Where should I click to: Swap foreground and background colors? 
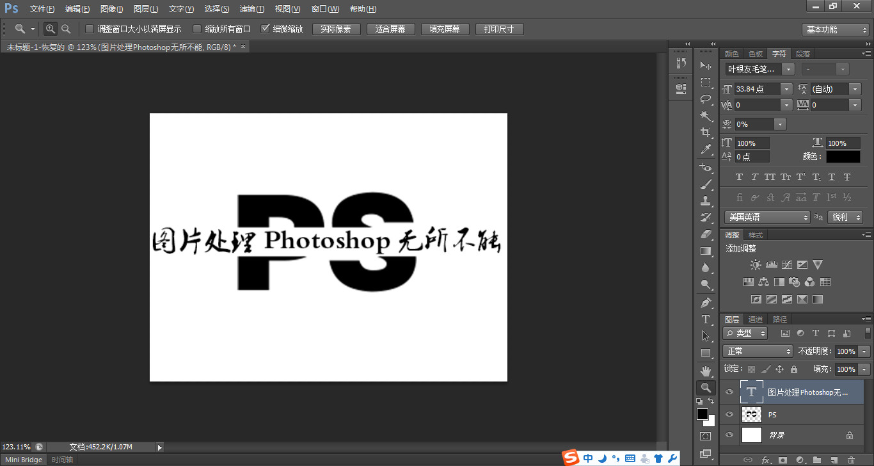[711, 401]
